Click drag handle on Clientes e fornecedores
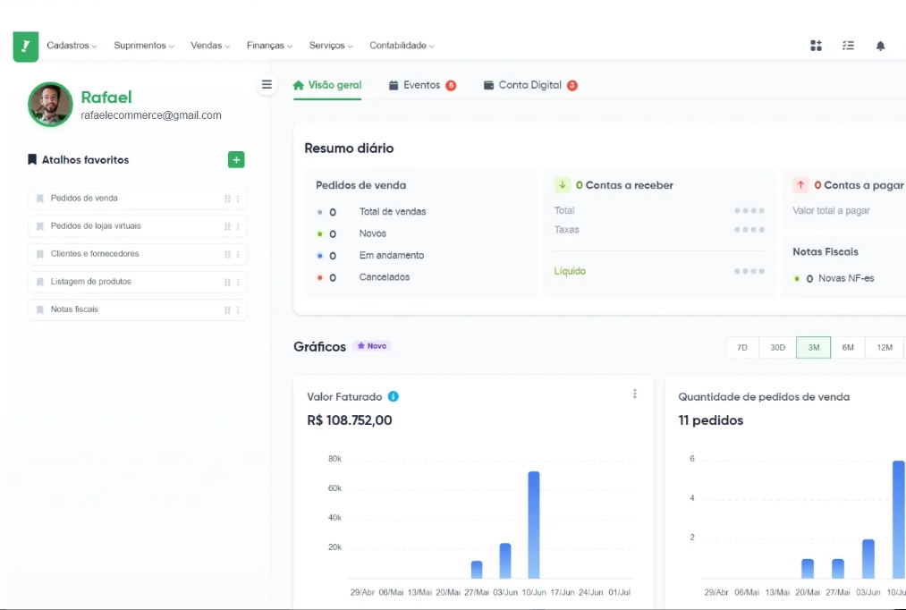906x610 pixels. (227, 254)
